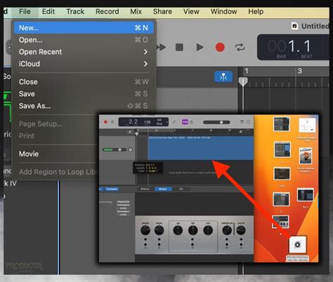This screenshot has height=282, width=333.
Task: Click the track pan knob in inset
Action: pyautogui.click(x=131, y=149)
